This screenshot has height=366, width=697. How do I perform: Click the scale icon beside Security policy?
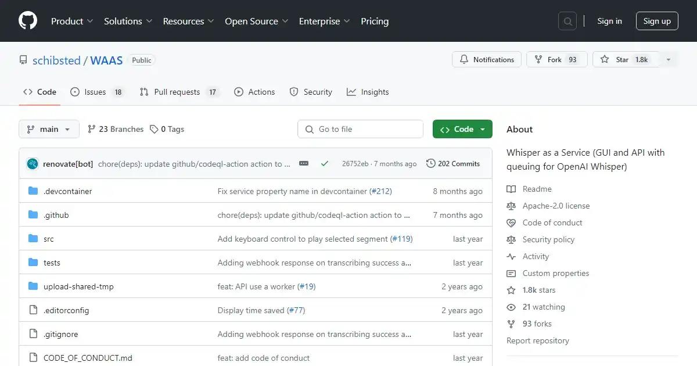[x=511, y=239]
